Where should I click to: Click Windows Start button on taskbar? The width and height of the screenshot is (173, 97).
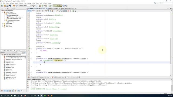(x=2, y=96)
